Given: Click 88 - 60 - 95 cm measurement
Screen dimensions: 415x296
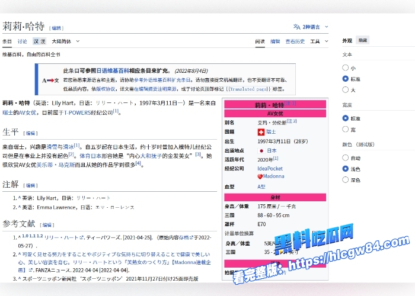Looking at the screenshot, I should [273, 215].
